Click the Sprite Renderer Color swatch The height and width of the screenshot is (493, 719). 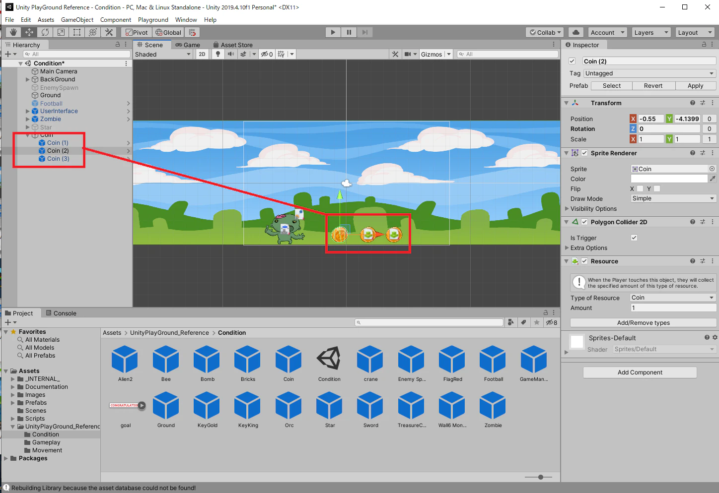(669, 179)
